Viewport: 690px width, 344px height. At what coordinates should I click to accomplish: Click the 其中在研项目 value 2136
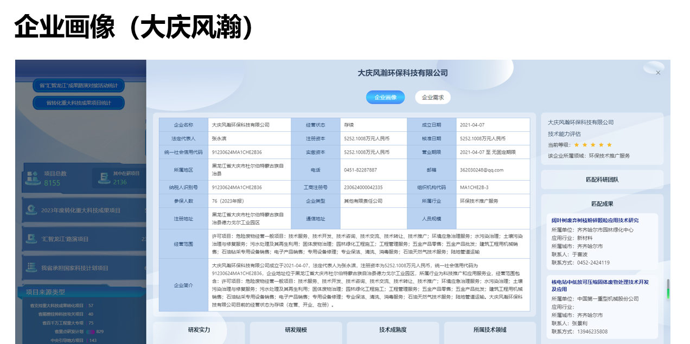[x=120, y=182]
